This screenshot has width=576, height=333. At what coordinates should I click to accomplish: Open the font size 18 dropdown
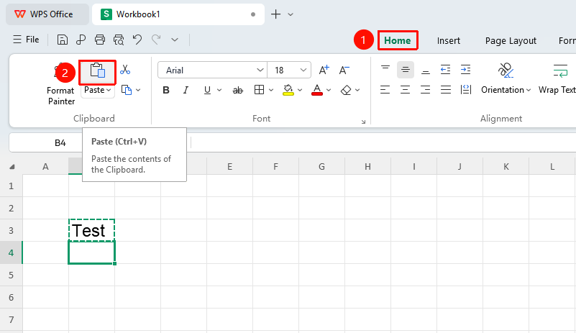(x=303, y=70)
